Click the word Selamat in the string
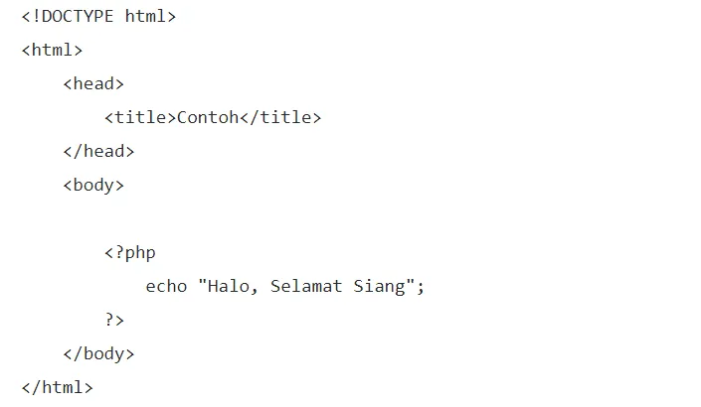701x407 pixels. 305,287
